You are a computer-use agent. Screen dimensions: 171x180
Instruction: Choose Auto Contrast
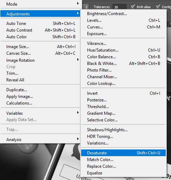40,30
